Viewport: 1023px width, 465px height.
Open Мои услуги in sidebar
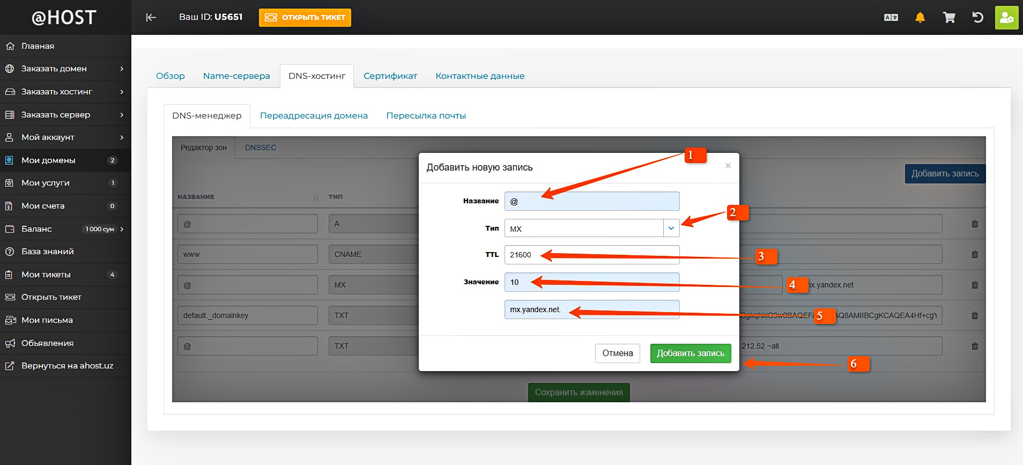65,183
